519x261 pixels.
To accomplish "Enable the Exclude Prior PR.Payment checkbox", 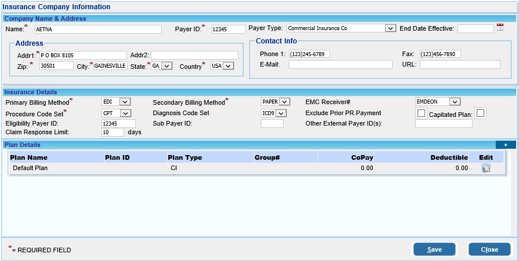I will pos(422,113).
